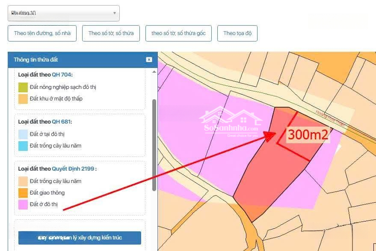Click the cyan Đất trồng cây lâu năm swatch

[23, 146]
